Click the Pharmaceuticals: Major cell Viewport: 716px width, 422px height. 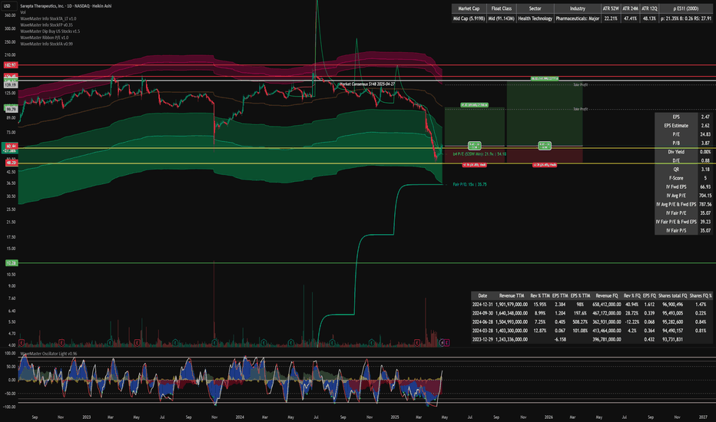[577, 18]
